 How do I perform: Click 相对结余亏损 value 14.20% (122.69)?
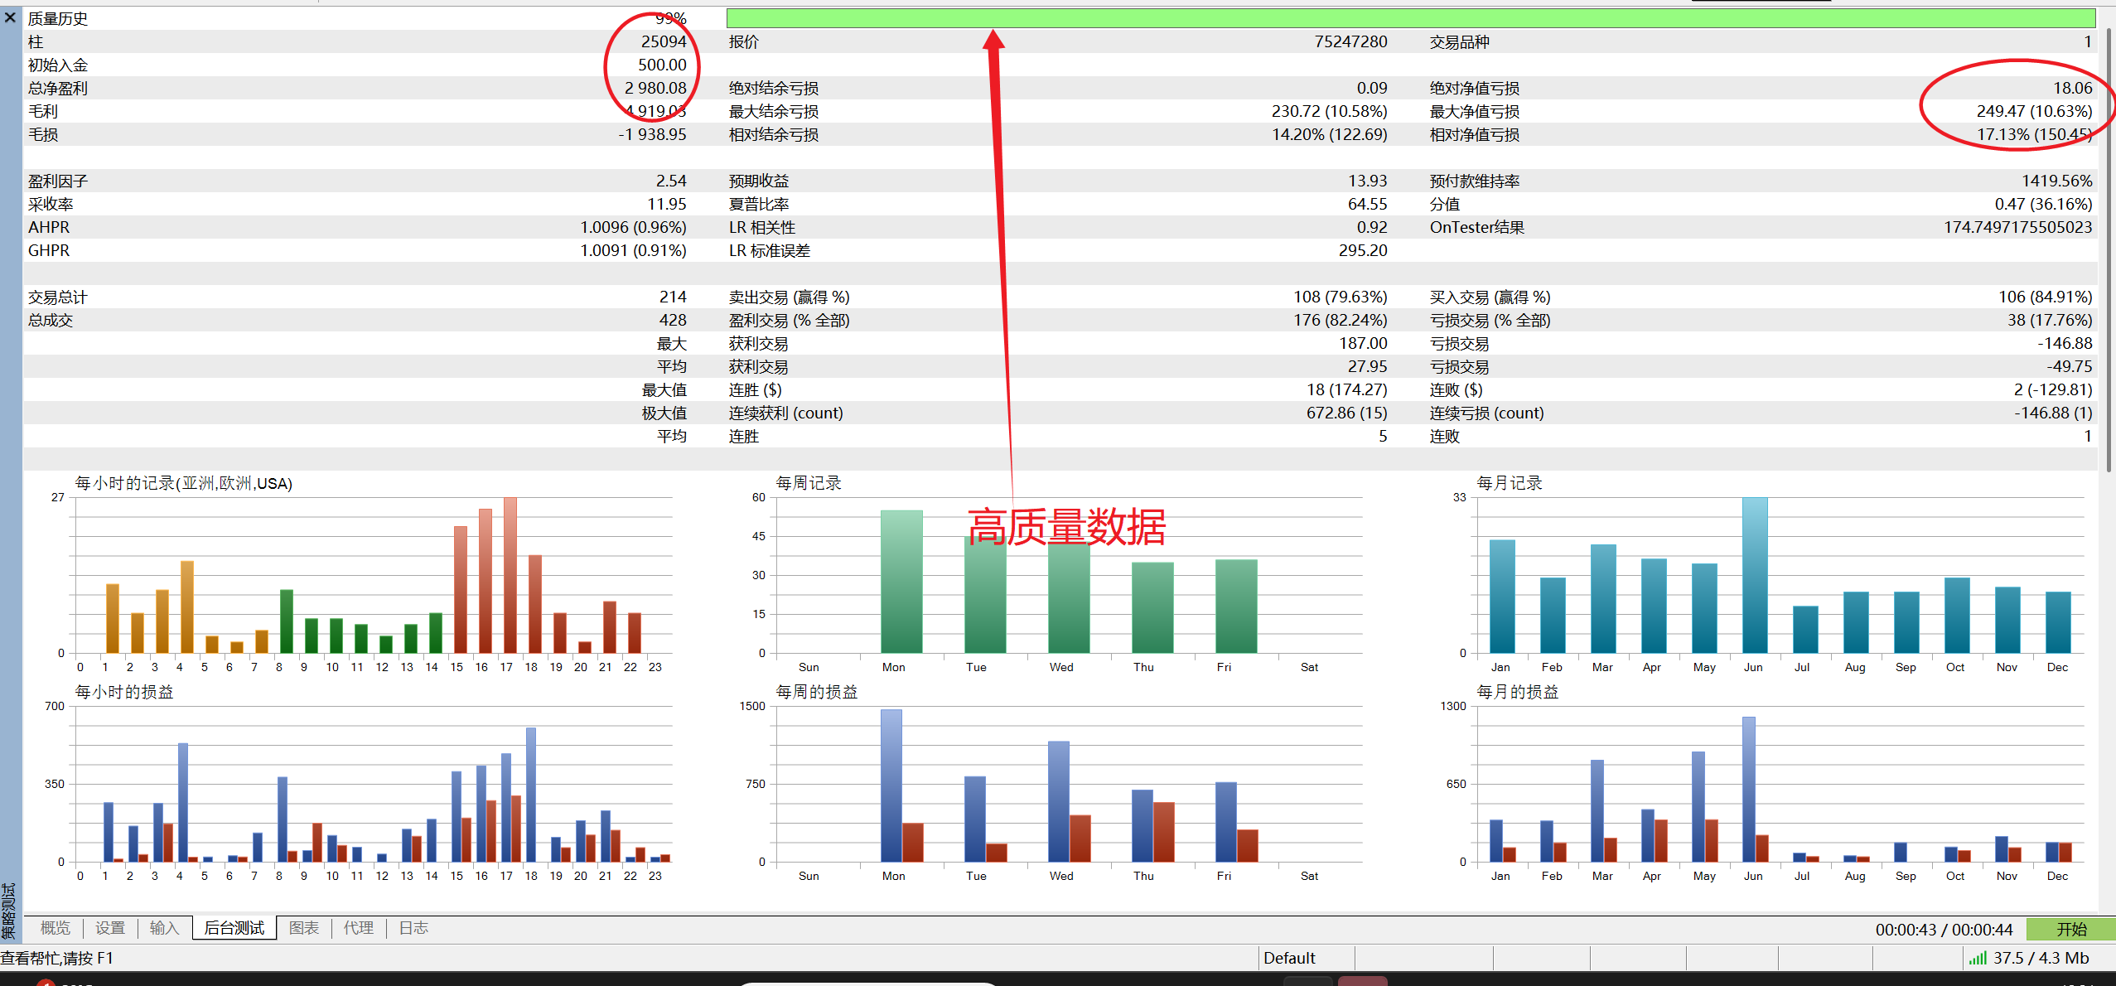click(x=1329, y=134)
